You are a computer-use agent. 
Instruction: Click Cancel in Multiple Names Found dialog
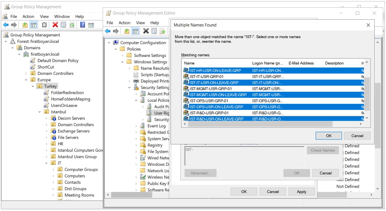point(357,136)
